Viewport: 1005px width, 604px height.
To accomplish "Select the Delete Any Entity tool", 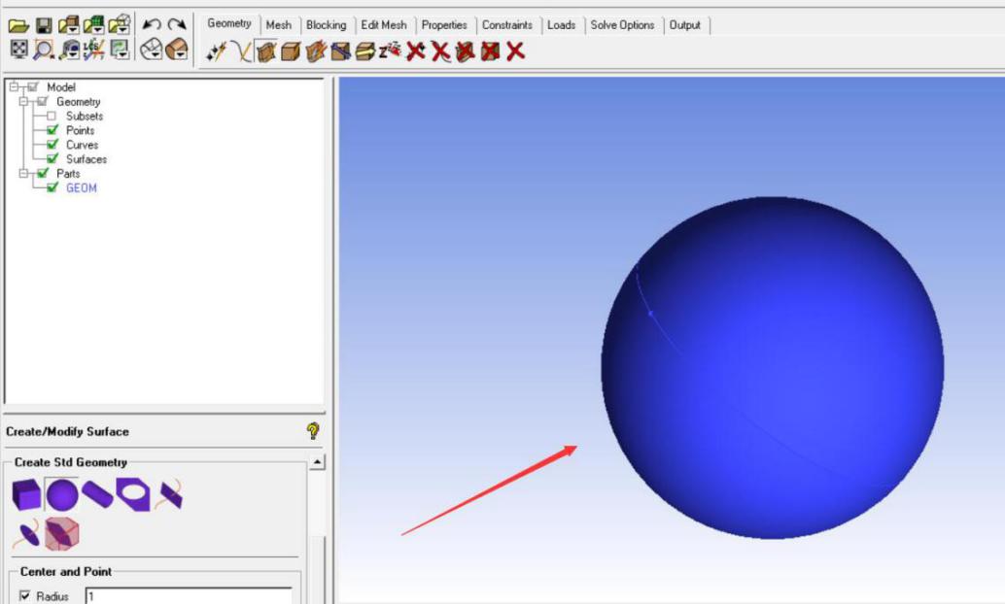I will tap(515, 51).
